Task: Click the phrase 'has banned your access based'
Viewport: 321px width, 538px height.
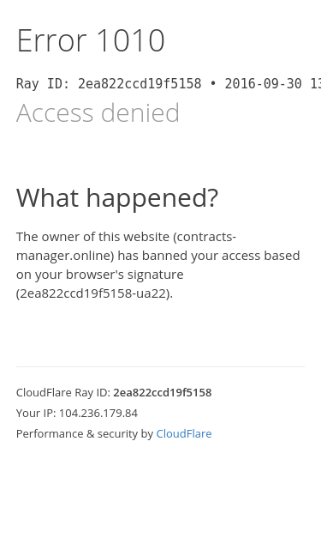Action: (209, 256)
